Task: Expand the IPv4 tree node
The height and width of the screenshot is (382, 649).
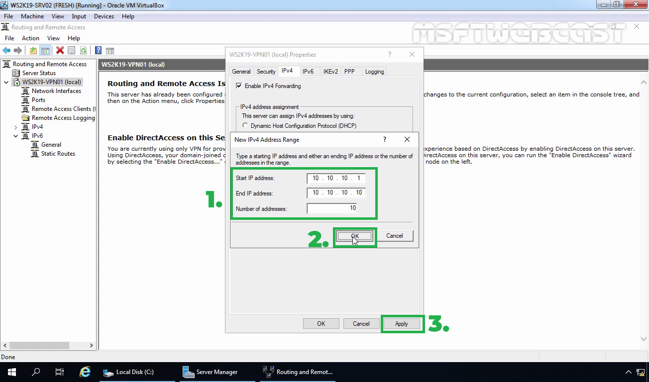Action: [16, 127]
